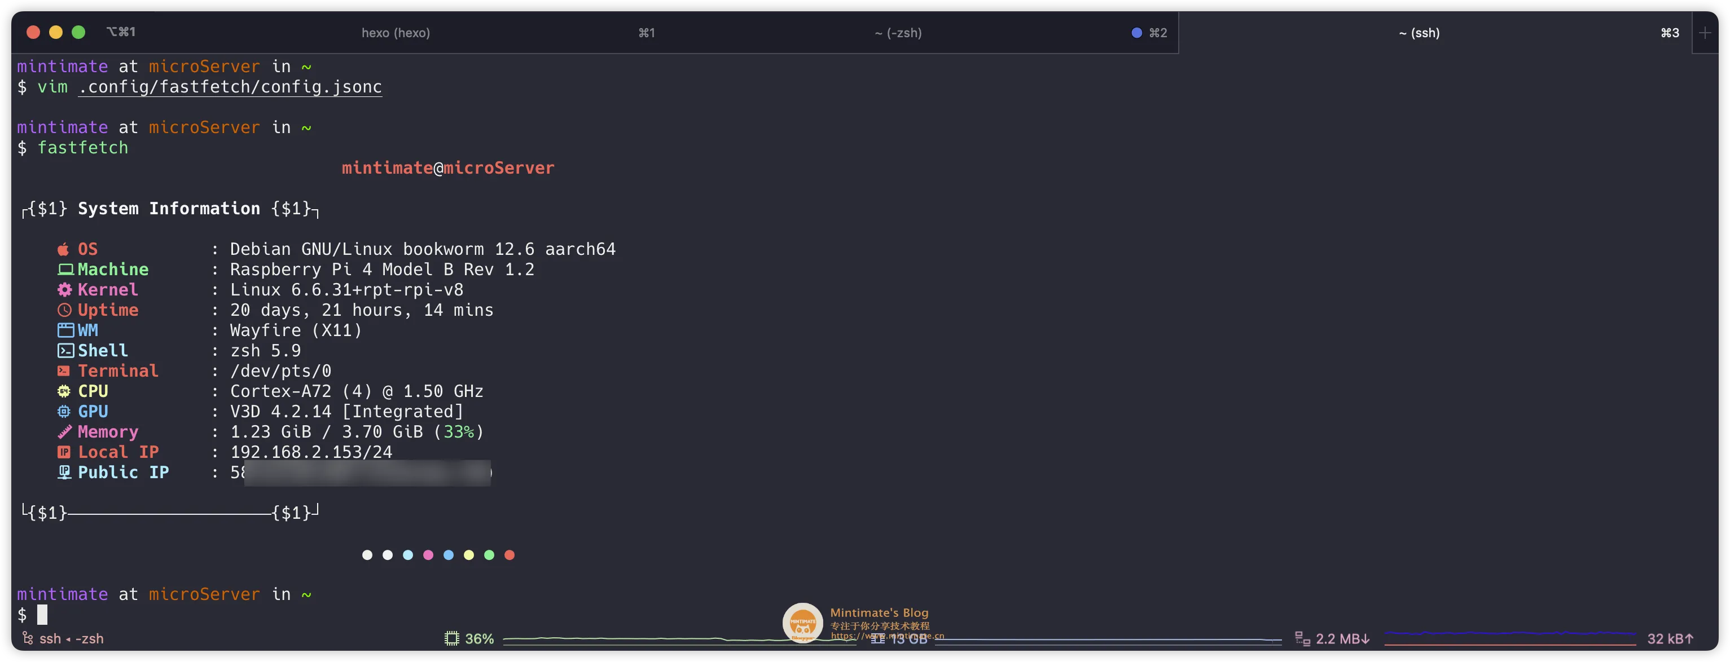Click the window icon beside WM

click(x=65, y=330)
